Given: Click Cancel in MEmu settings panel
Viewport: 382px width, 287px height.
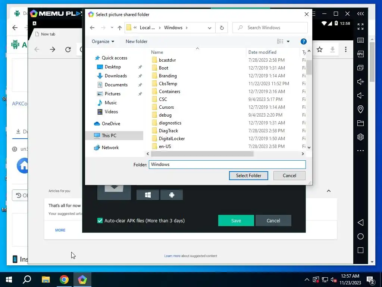Looking at the screenshot, I should 273,220.
